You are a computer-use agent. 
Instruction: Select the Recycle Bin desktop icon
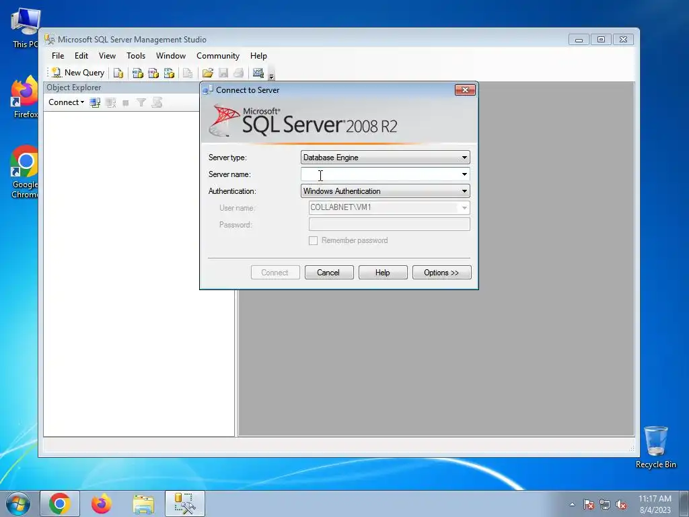tap(655, 447)
